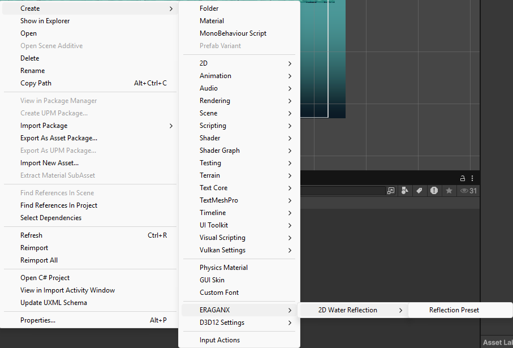This screenshot has height=348, width=513.
Task: Click the Project search input field
Action: (x=343, y=191)
